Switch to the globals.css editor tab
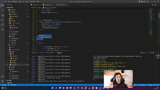 point(61,5)
